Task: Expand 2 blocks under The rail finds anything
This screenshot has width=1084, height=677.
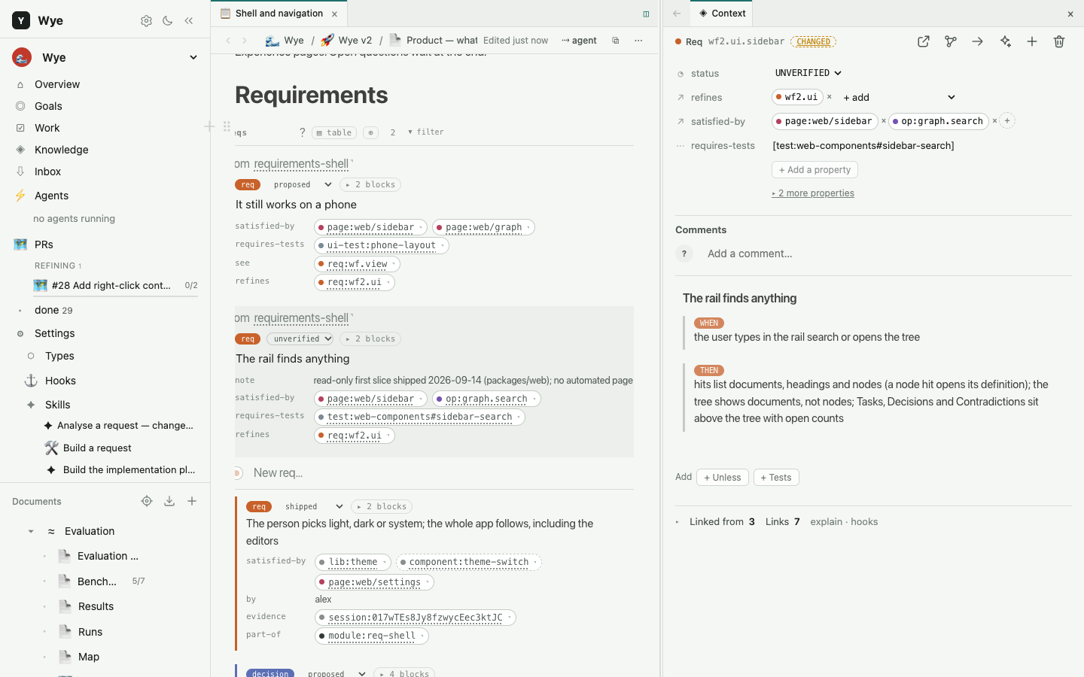Action: (370, 339)
